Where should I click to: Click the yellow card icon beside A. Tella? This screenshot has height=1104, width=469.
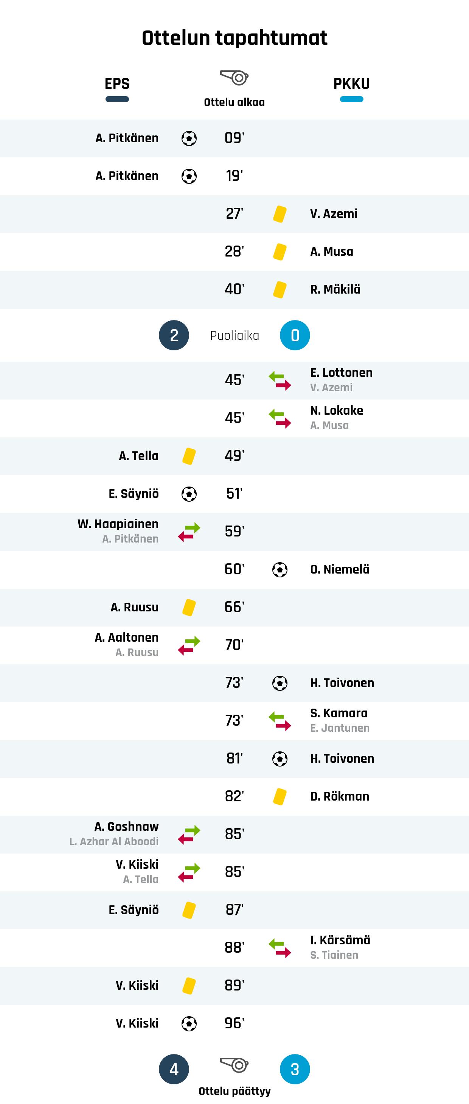pos(189,456)
